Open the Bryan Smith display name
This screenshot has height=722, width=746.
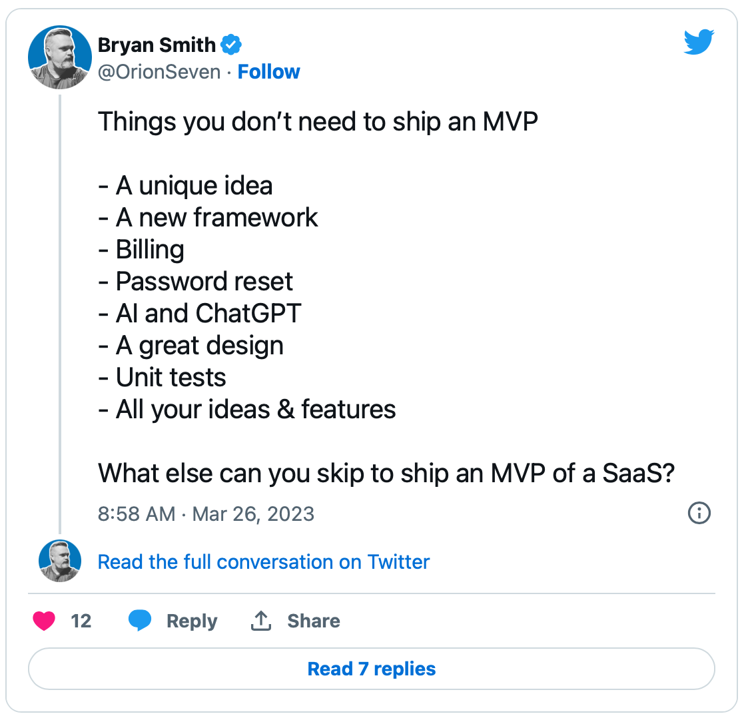(157, 45)
